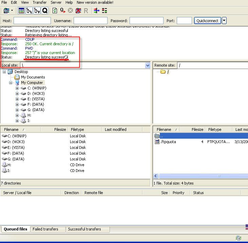Select F: (DATA) drive in file list

[x=16, y=153]
